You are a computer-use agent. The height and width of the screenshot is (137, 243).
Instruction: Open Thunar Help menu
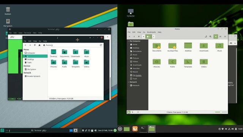pos(45,41)
